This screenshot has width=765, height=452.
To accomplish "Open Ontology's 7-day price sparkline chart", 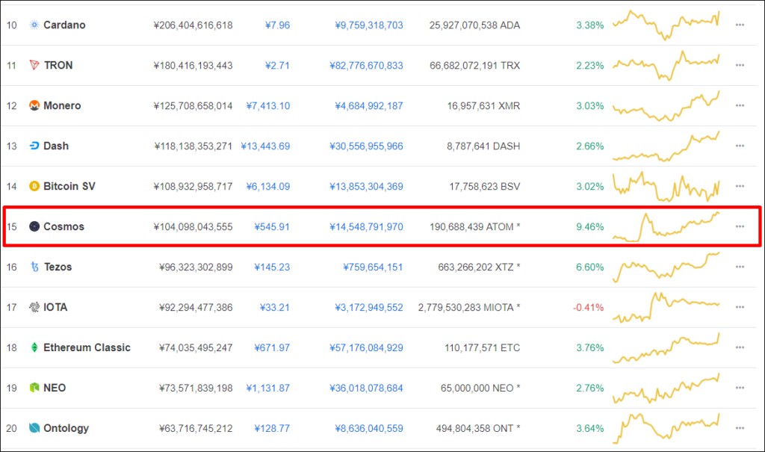I will 666,428.
